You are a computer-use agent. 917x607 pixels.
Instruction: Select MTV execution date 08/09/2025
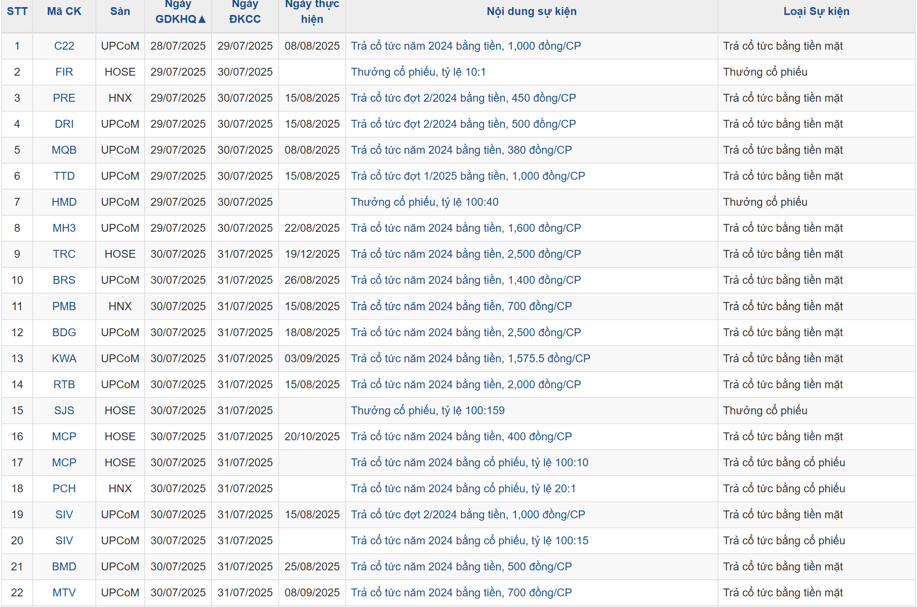(x=312, y=593)
